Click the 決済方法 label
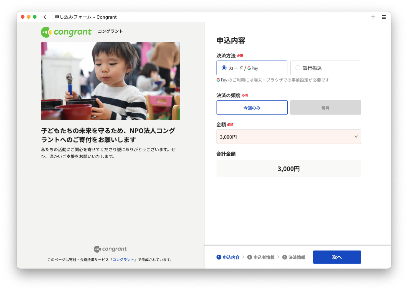 226,56
